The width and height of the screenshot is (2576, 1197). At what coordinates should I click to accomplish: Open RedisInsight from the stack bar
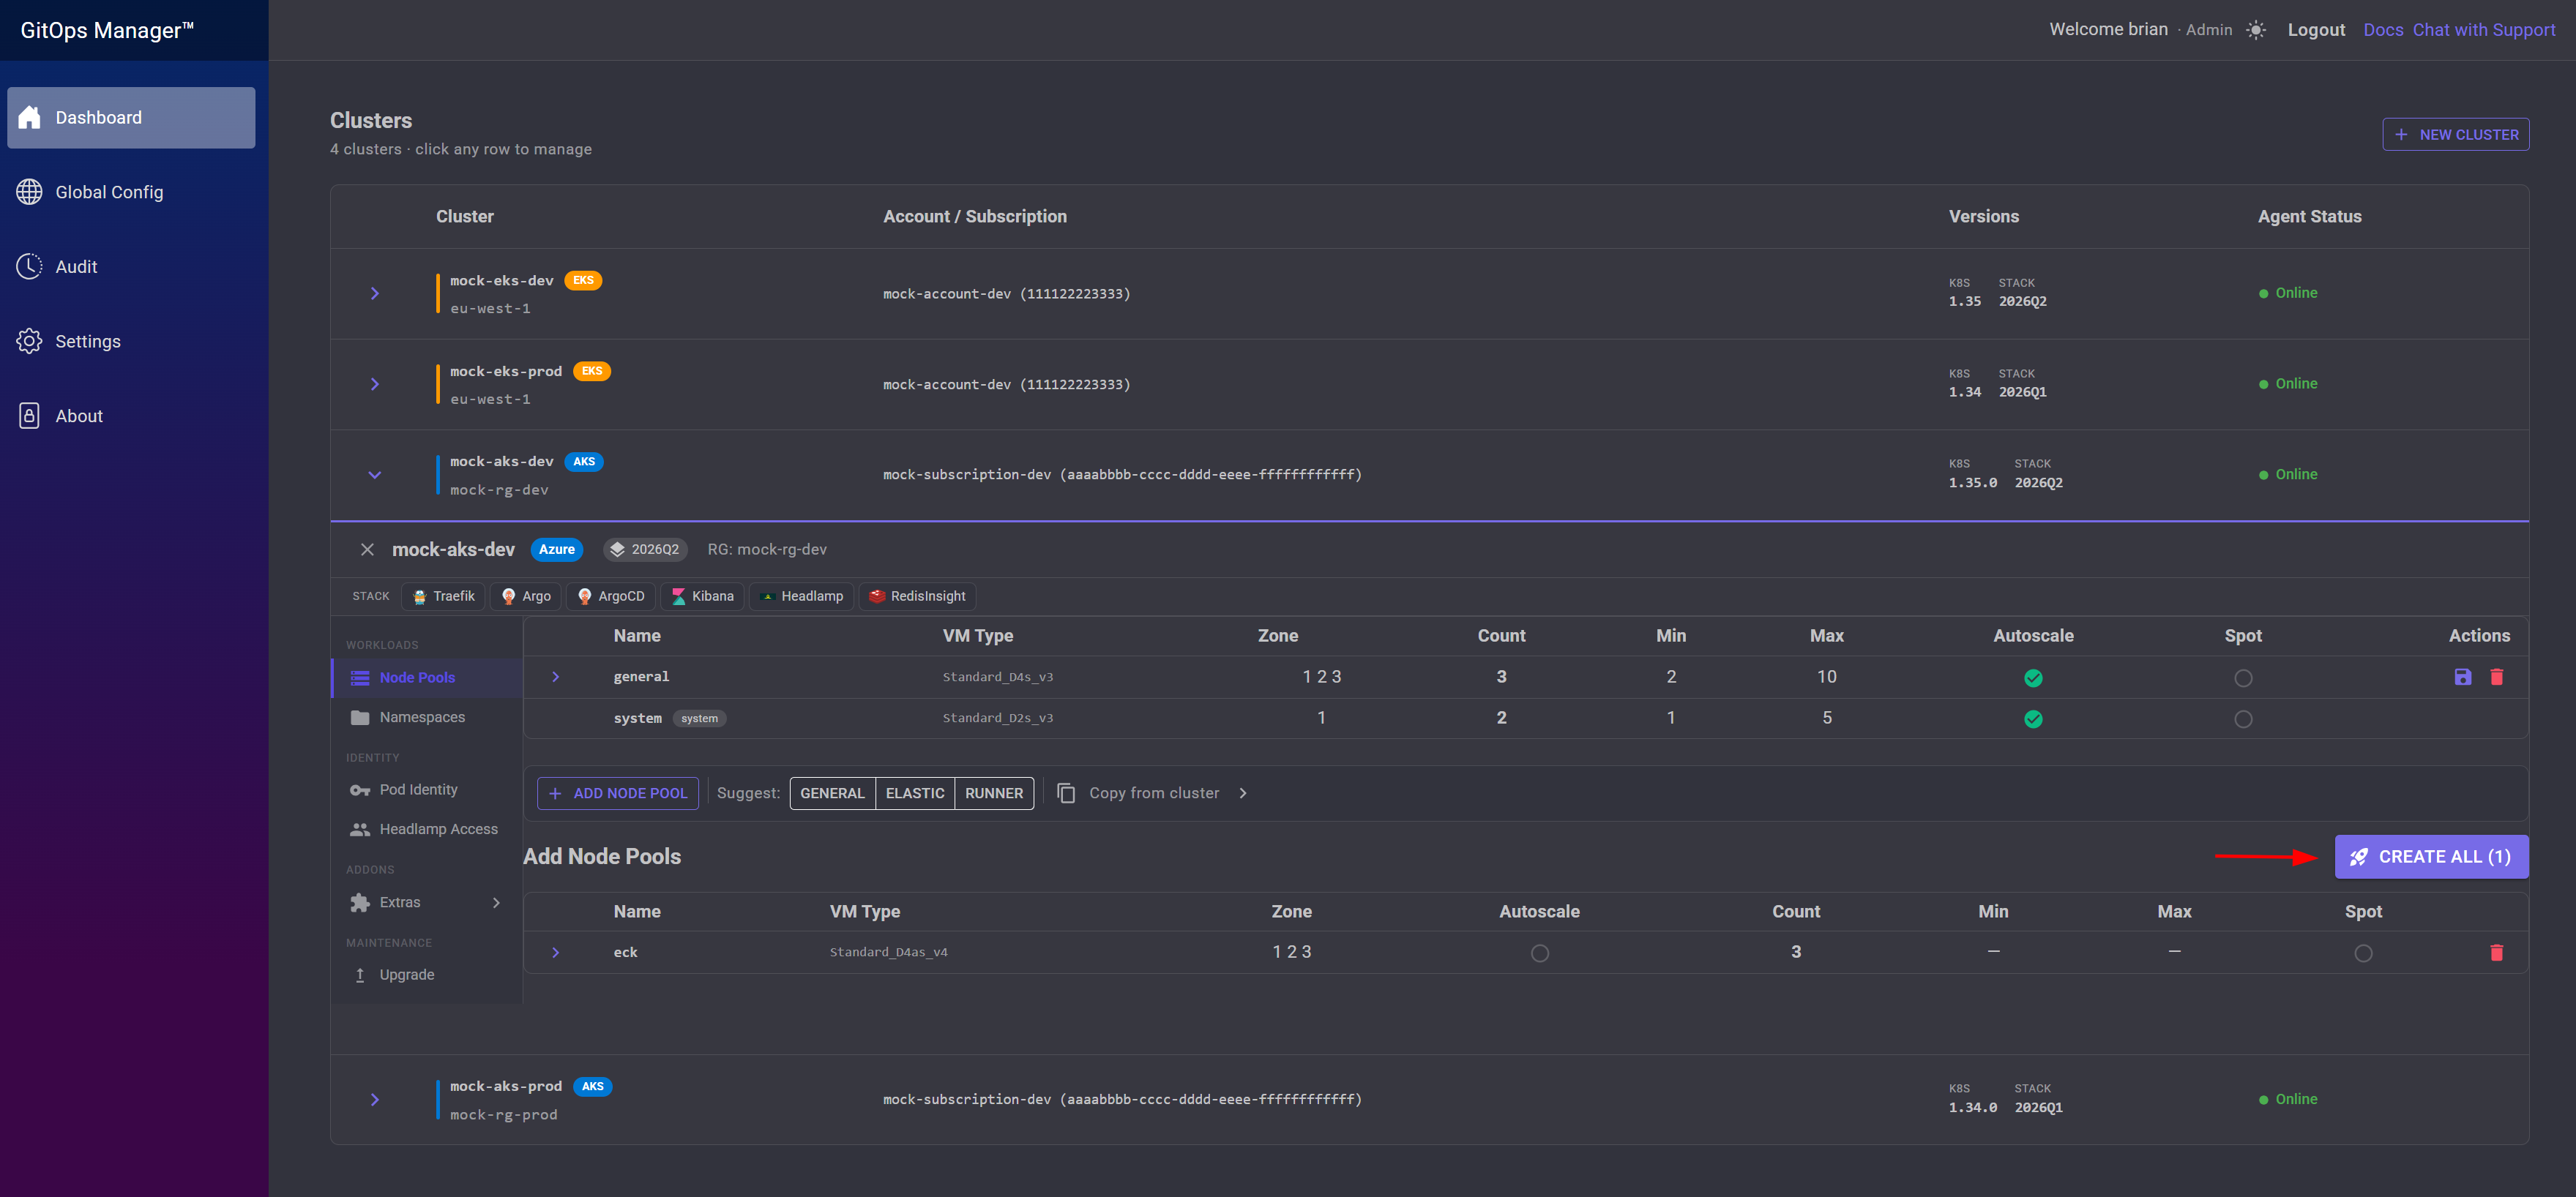[x=917, y=596]
